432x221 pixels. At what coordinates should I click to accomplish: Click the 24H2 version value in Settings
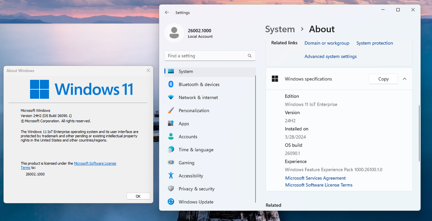(290, 121)
